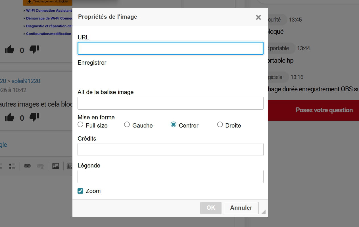Close the Propriétés de l'image dialog

click(x=258, y=17)
